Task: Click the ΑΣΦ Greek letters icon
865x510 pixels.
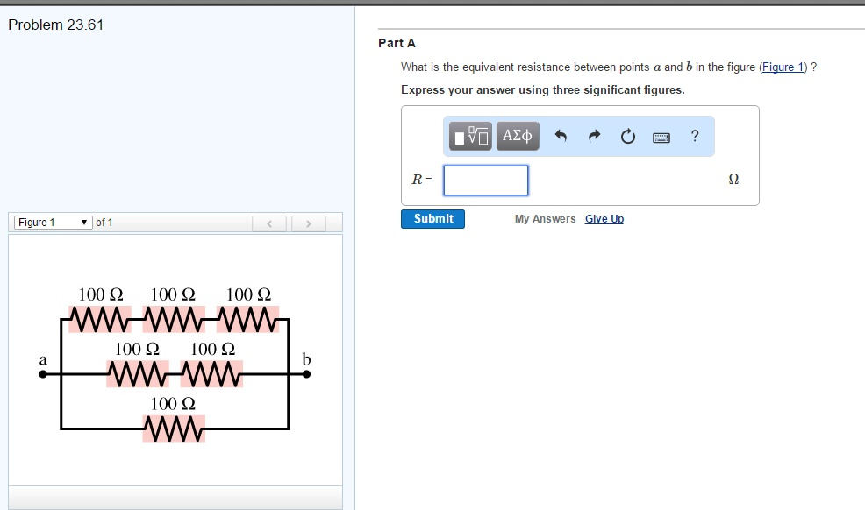Action: (x=516, y=136)
